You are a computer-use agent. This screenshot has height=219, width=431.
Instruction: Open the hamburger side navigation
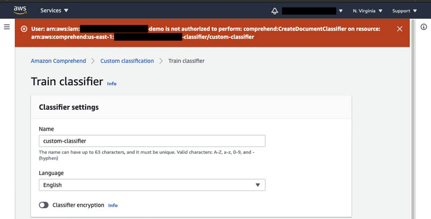[7, 26]
